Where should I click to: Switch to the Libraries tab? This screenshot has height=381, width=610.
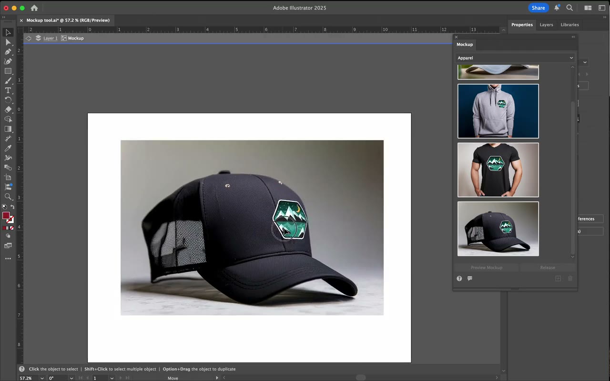[569, 25]
